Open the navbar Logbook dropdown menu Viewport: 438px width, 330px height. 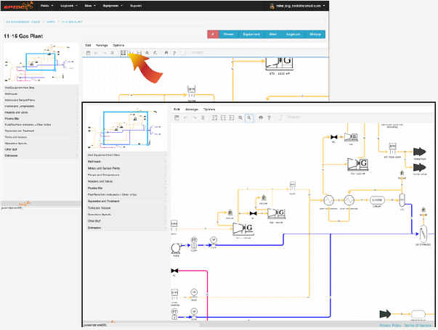(x=69, y=6)
